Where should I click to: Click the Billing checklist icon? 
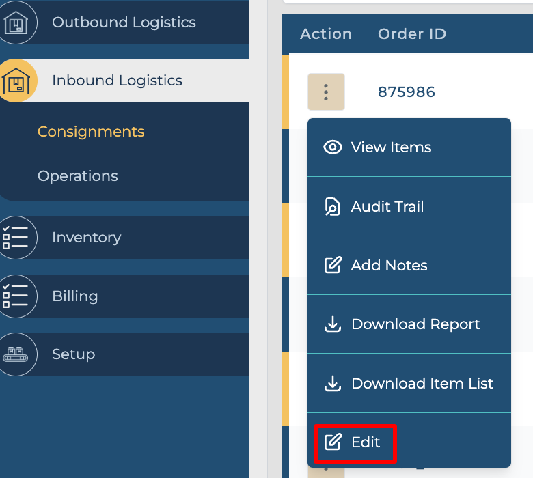click(15, 296)
